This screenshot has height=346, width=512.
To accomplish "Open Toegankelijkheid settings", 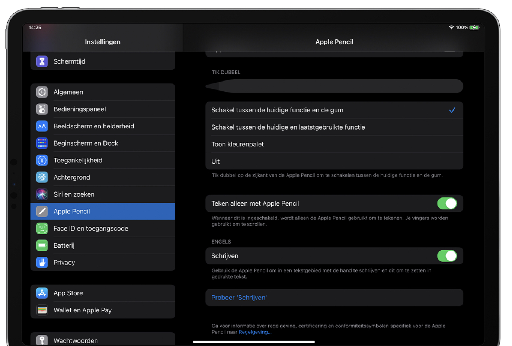I will [x=103, y=160].
